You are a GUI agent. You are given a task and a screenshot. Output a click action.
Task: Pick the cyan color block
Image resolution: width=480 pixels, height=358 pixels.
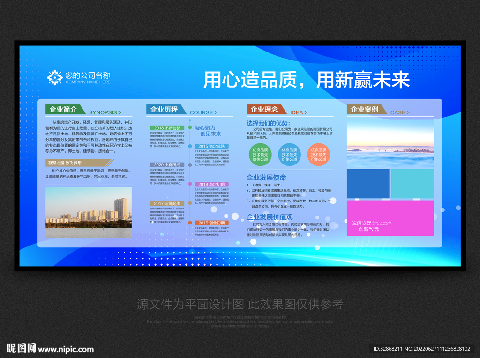[412, 184]
